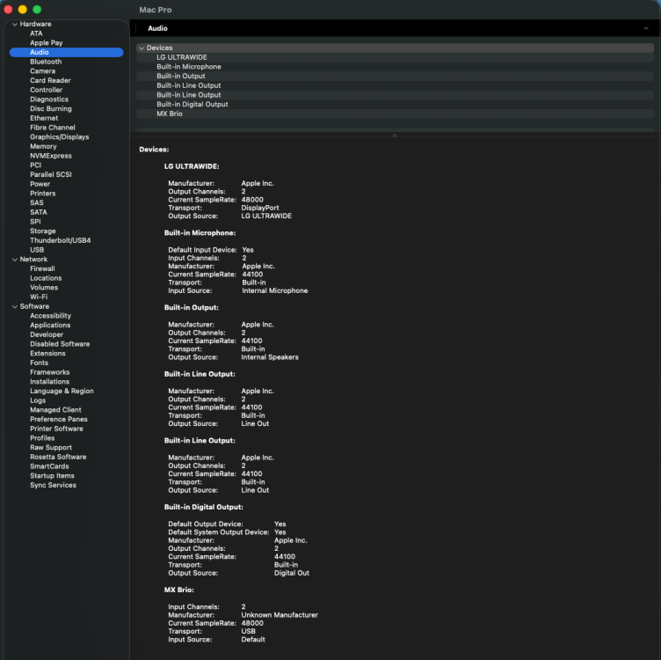Open SmartCards entry
661x660 pixels.
tap(49, 466)
